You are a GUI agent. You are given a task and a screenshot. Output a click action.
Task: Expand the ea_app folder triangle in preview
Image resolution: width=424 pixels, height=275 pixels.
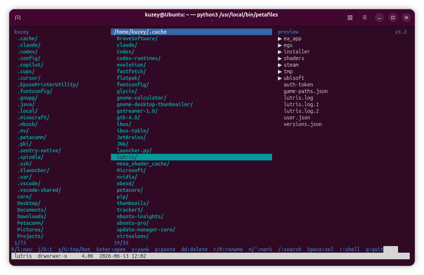point(280,39)
